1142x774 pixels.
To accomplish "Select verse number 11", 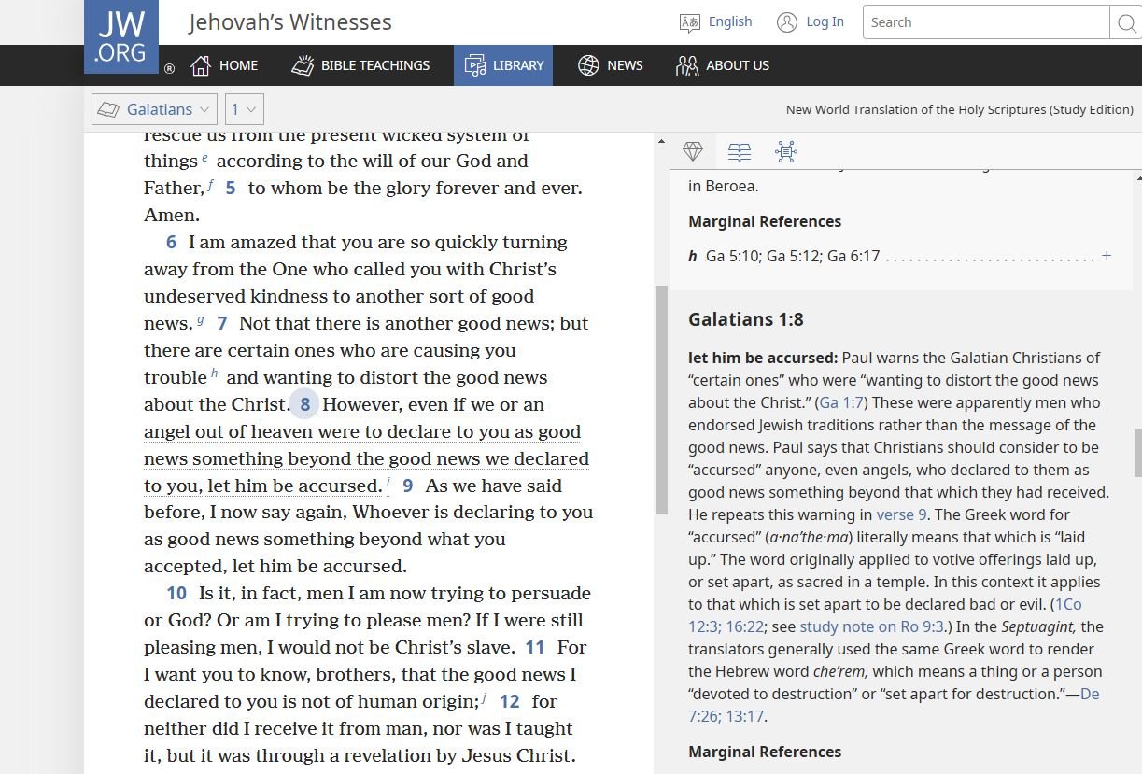I will (535, 647).
